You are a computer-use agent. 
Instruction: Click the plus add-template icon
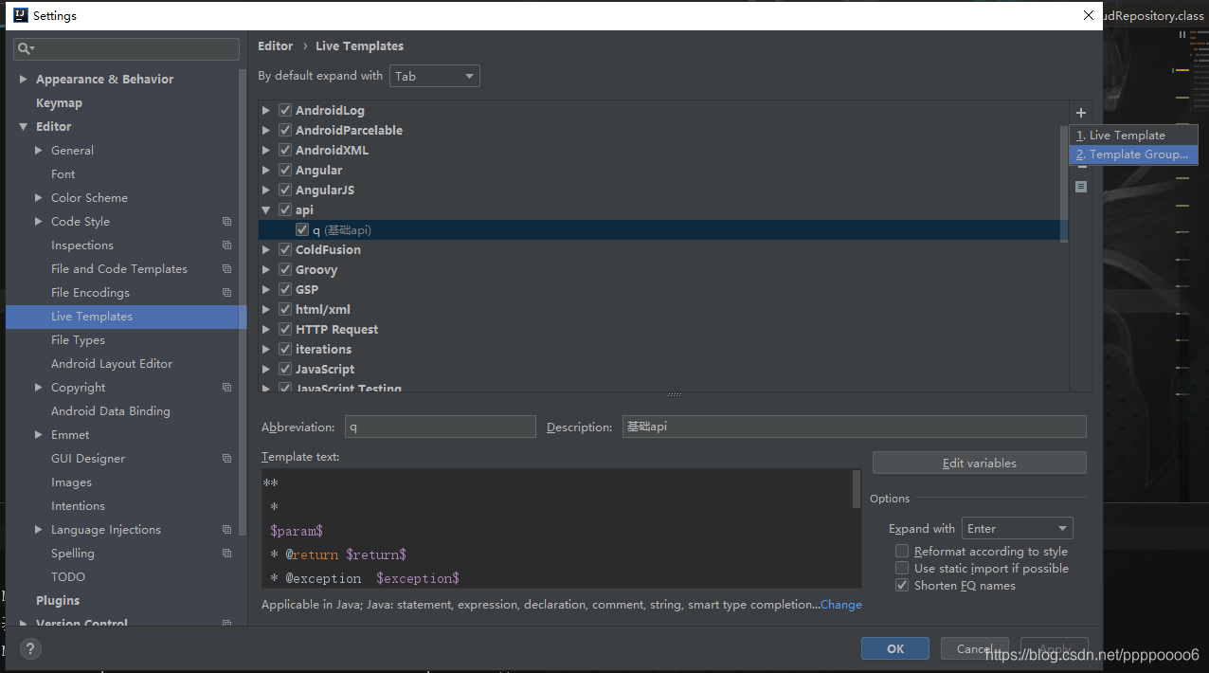pos(1081,113)
